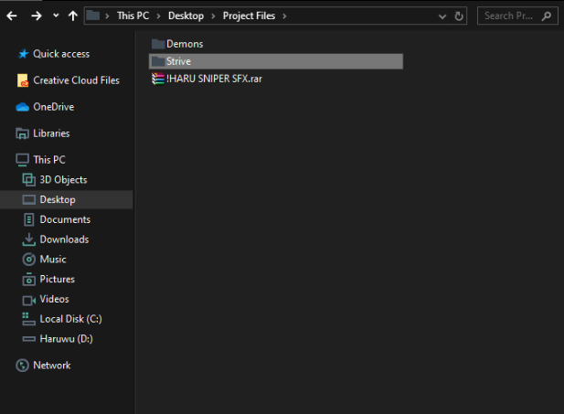The width and height of the screenshot is (564, 414).
Task: Select Local Disk (C:) drive
Action: coord(69,319)
